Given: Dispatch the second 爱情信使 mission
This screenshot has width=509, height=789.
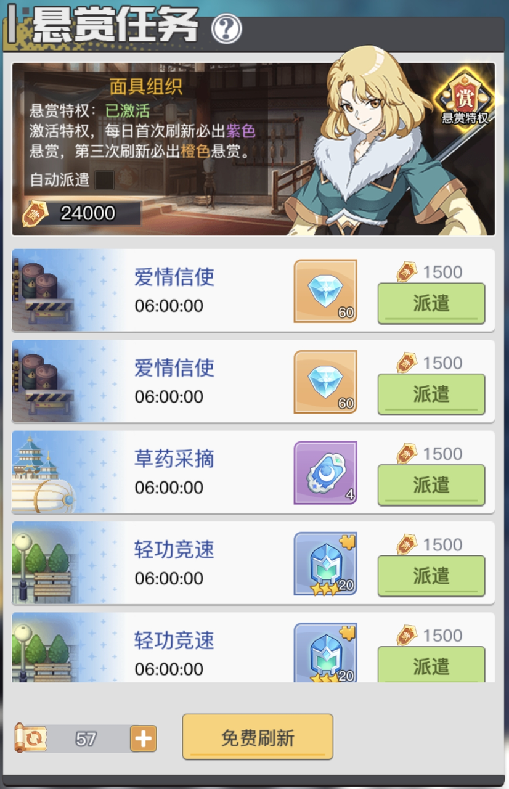Looking at the screenshot, I should point(431,394).
